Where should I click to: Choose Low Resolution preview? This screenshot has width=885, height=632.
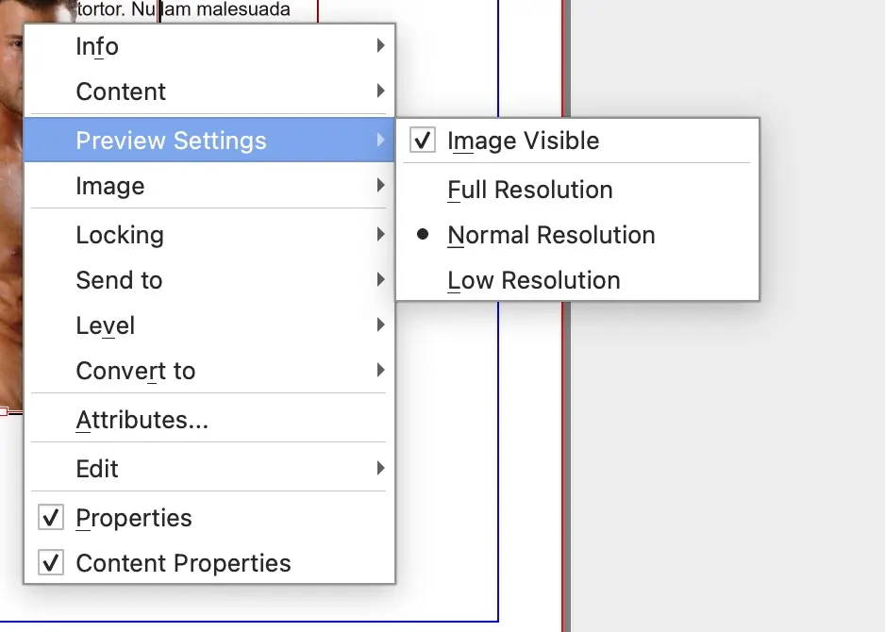coord(533,280)
